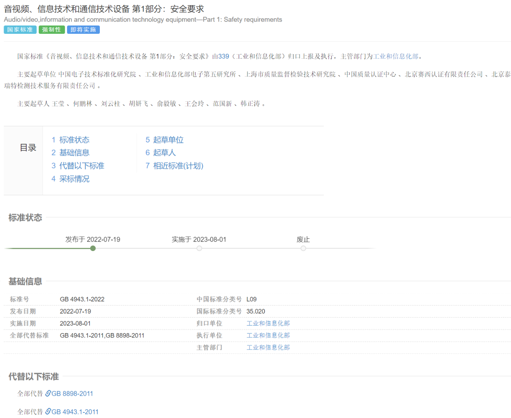Jump to 4 采标情况 in contents
The width and height of the screenshot is (511, 418).
point(70,179)
